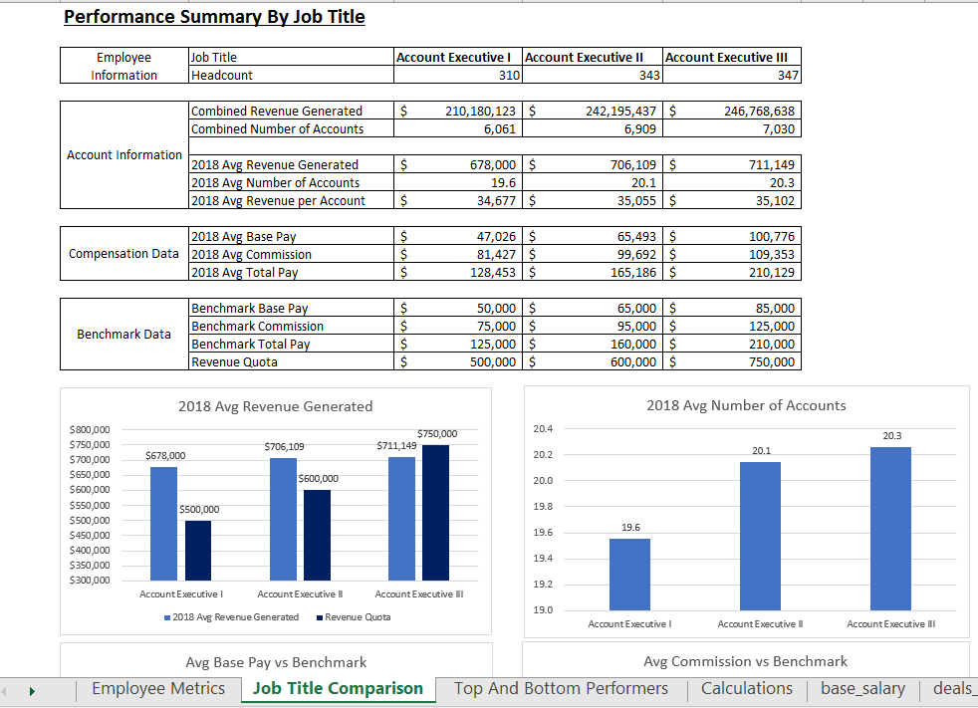Open the Top And Bottom Performers tab
Screen dimensions: 978x708
pos(561,688)
